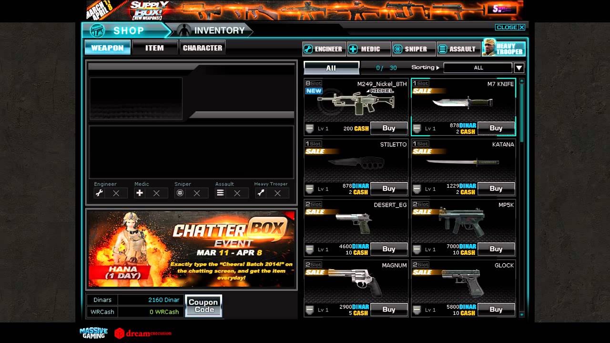
Task: Remove the Sniper slot with X
Action: pyautogui.click(x=197, y=193)
